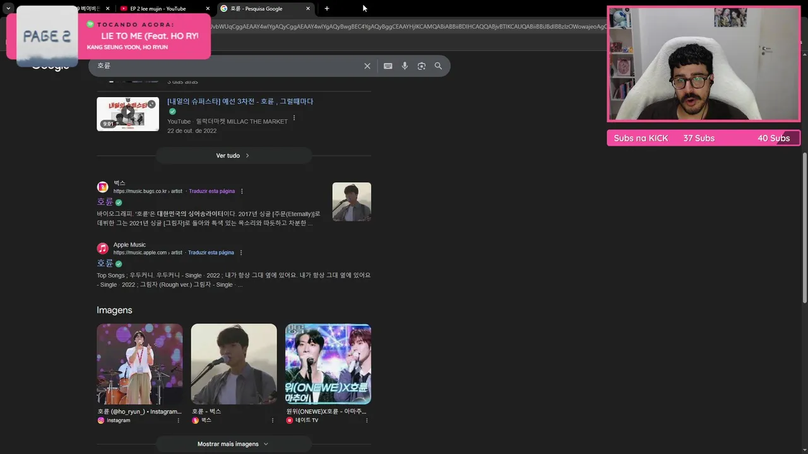The height and width of the screenshot is (454, 808).
Task: Click the Bugs result artist photo
Action: pos(352,202)
